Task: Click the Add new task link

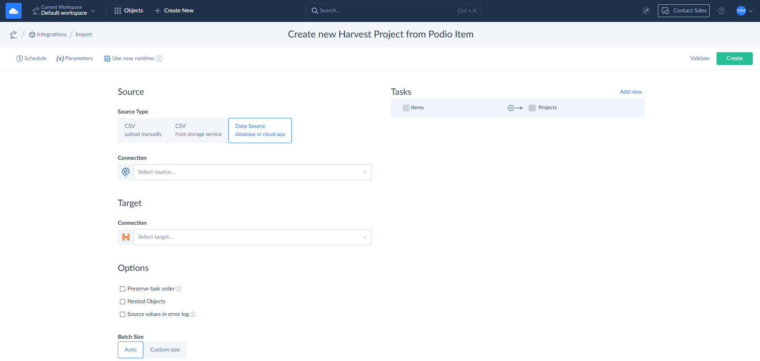Action: click(631, 92)
